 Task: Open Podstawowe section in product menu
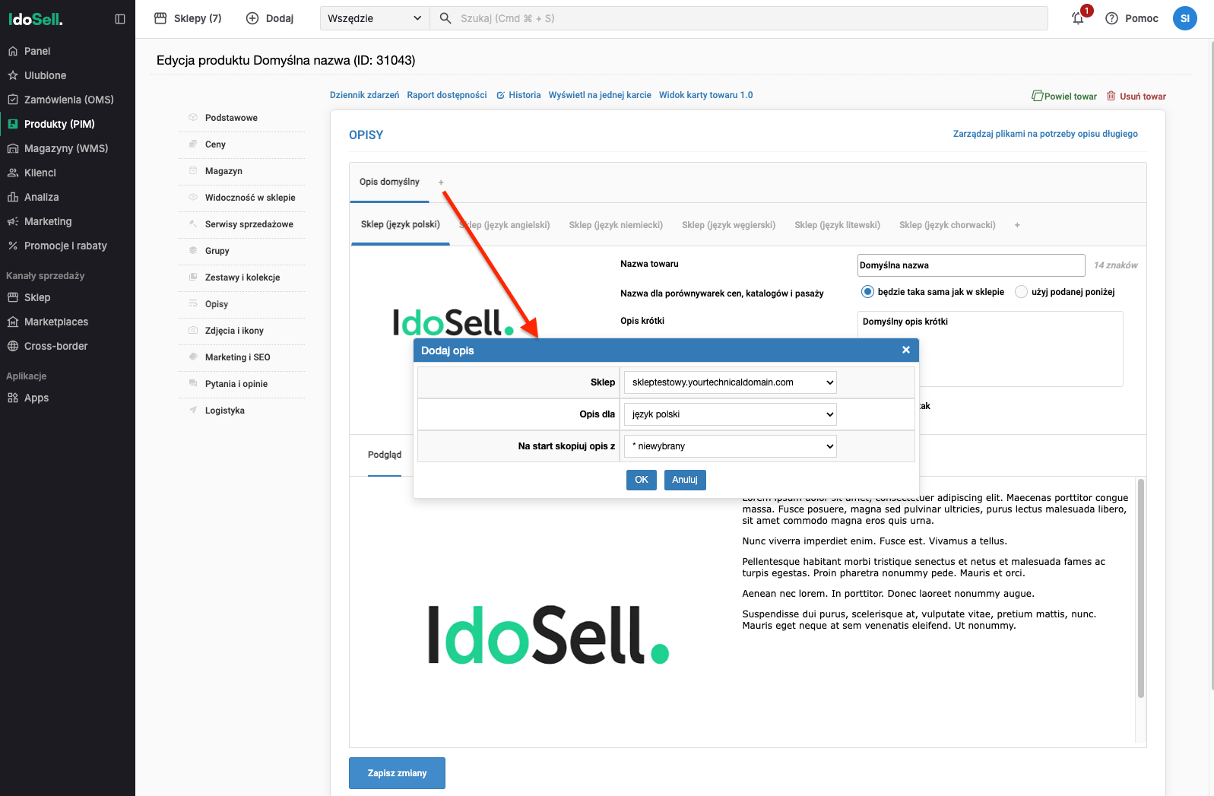coord(231,118)
